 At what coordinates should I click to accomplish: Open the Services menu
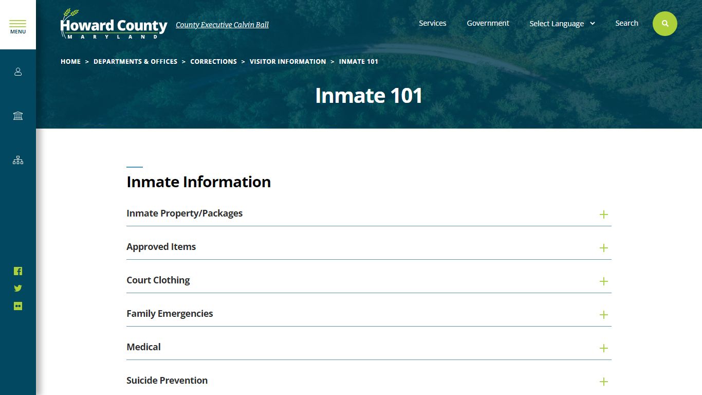click(x=432, y=23)
